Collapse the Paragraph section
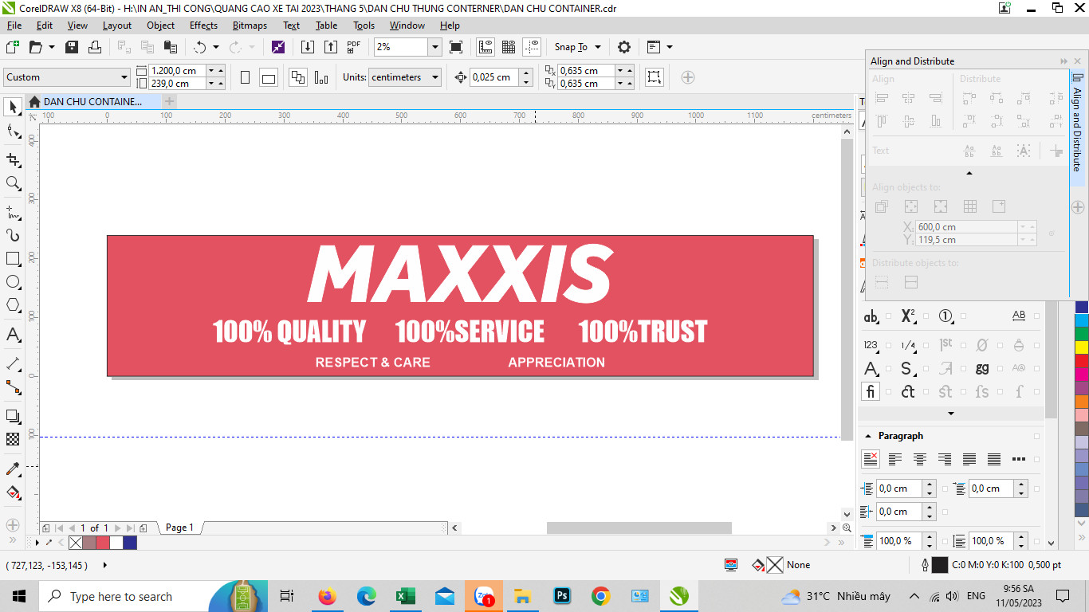1089x612 pixels. coord(868,436)
